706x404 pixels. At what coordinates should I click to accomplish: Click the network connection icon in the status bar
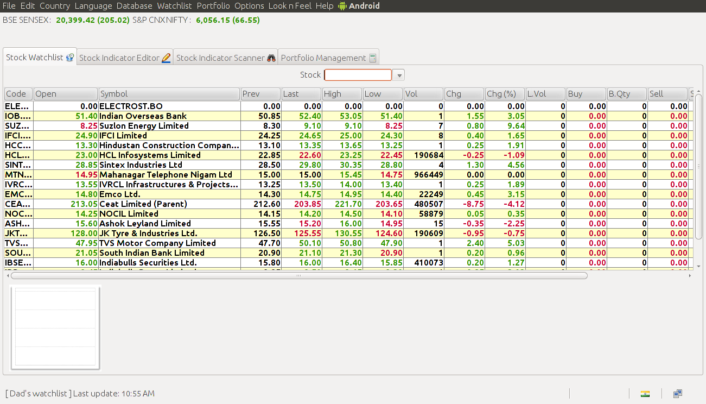pyautogui.click(x=678, y=393)
